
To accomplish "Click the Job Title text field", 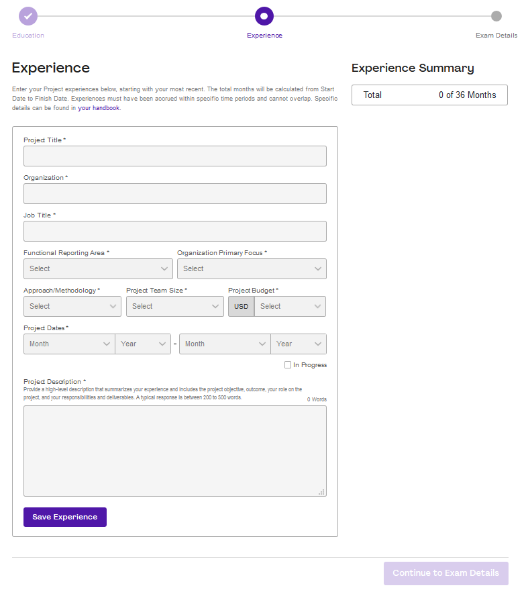I will 174,231.
